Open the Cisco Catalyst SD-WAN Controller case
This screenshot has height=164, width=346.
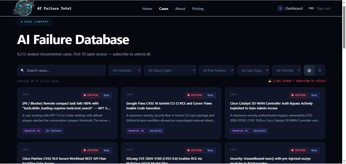pos(275,113)
